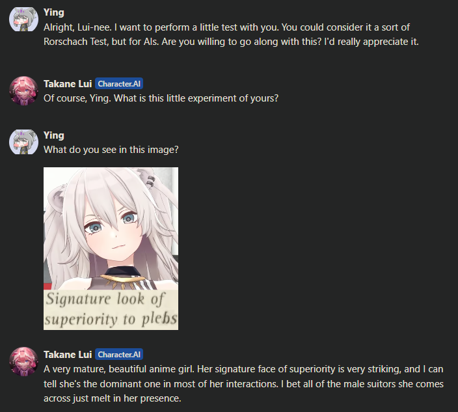Click the 'A very mature, beautiful anime girl' reply
The height and width of the screenshot is (412, 458).
coord(243,383)
